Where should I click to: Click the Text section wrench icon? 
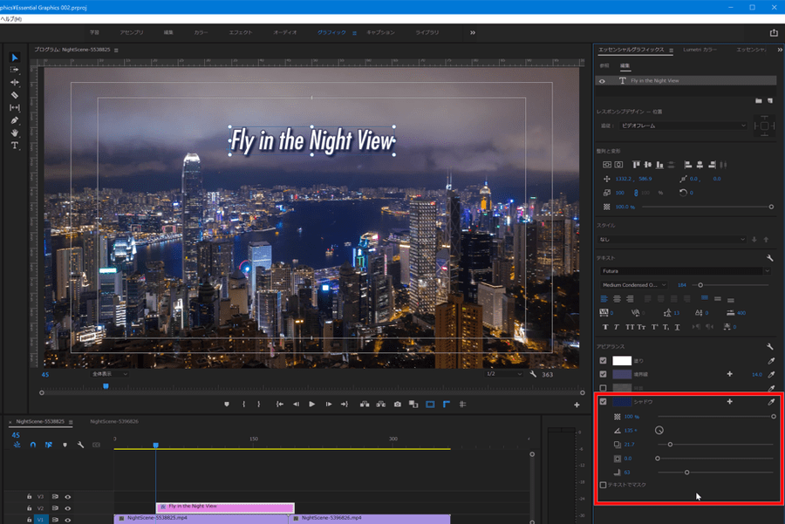coord(770,258)
